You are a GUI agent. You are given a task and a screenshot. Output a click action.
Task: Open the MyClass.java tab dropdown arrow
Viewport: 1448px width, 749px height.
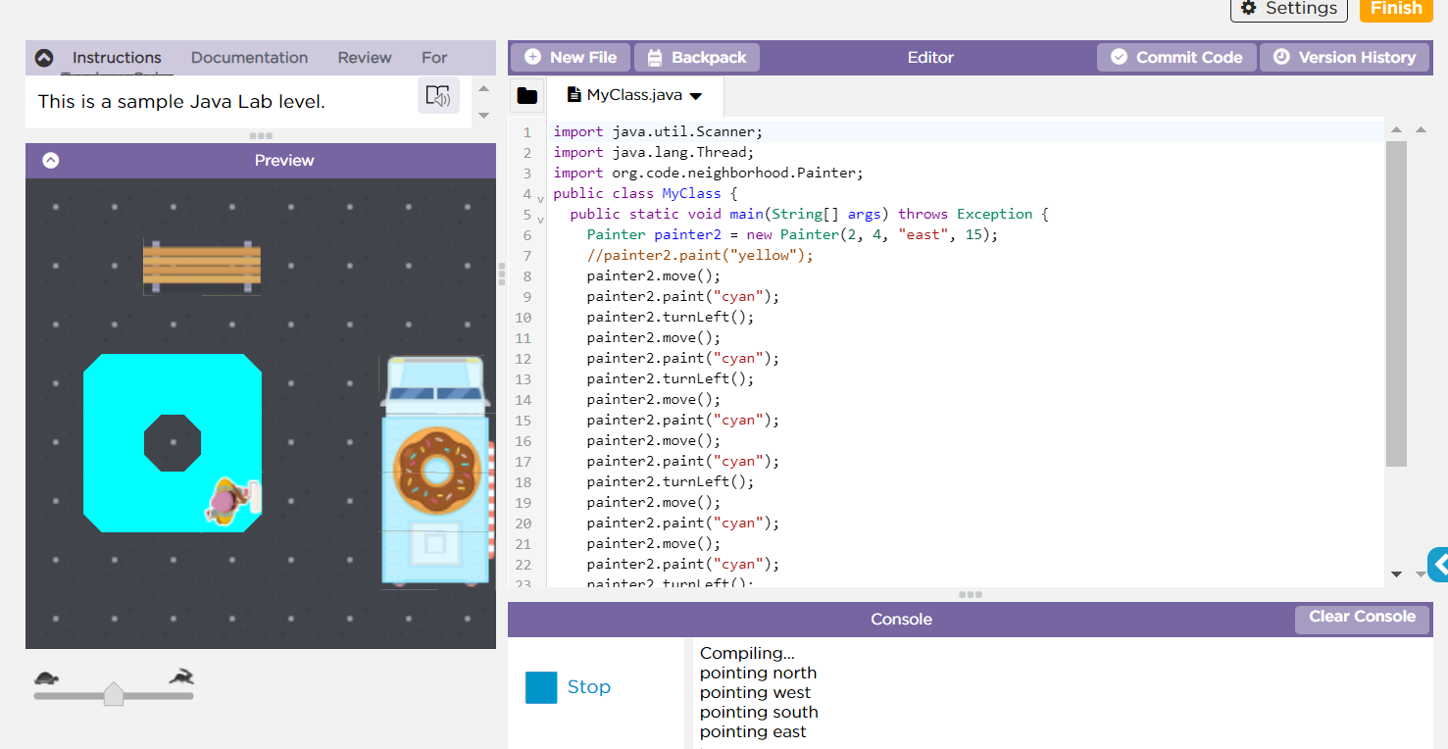pos(696,96)
